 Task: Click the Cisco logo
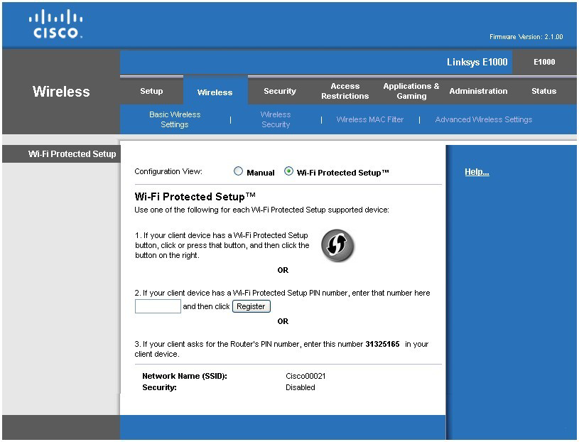coord(56,24)
